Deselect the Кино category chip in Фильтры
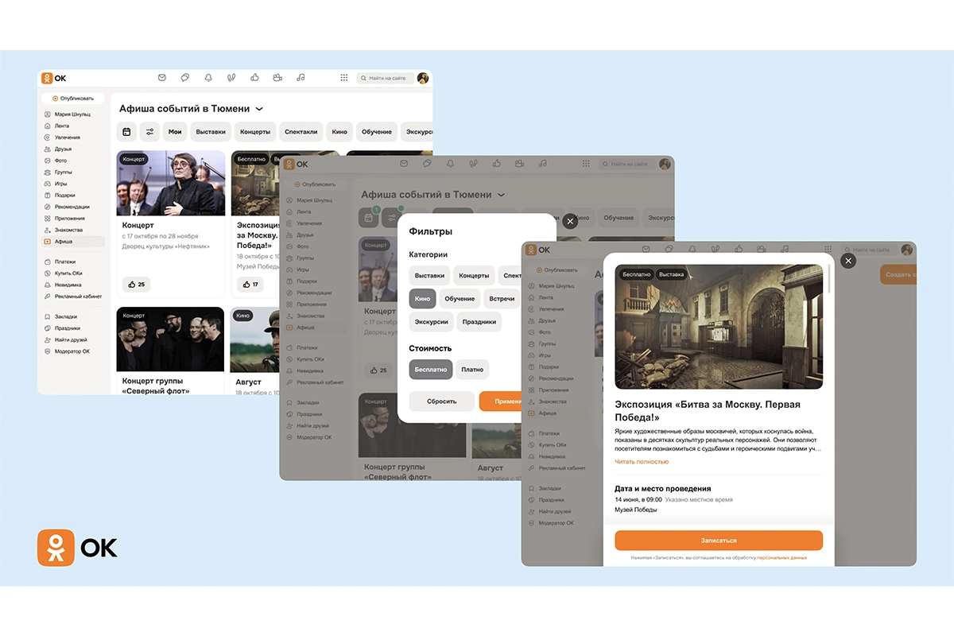Image resolution: width=954 pixels, height=636 pixels. pos(422,299)
